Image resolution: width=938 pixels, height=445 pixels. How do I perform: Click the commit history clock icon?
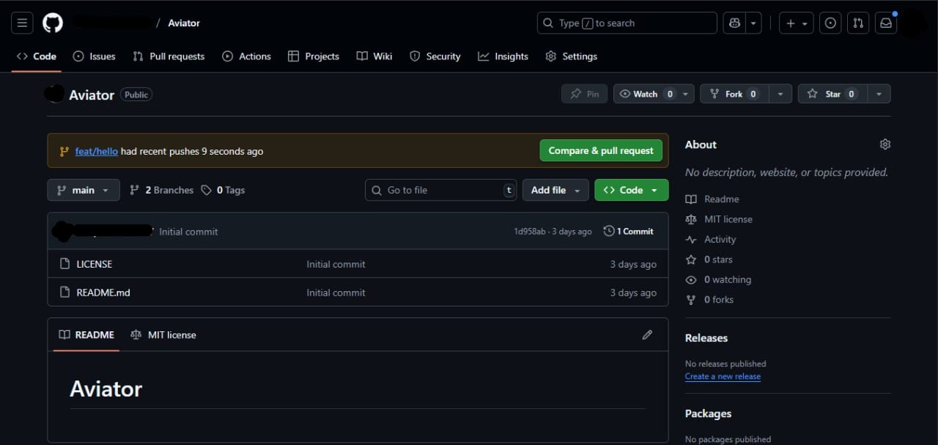tap(609, 231)
